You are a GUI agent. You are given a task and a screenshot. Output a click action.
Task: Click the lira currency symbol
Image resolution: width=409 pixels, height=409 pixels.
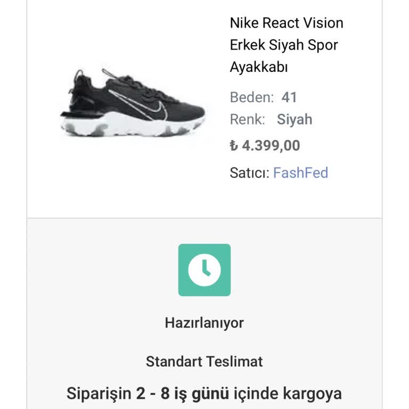click(233, 145)
